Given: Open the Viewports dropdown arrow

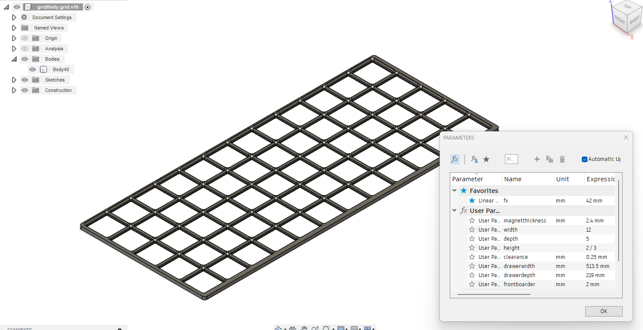Looking at the screenshot, I should 373,329.
